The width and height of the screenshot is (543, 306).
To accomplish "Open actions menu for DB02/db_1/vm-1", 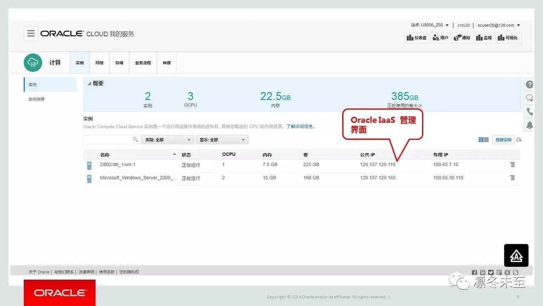I will point(512,164).
